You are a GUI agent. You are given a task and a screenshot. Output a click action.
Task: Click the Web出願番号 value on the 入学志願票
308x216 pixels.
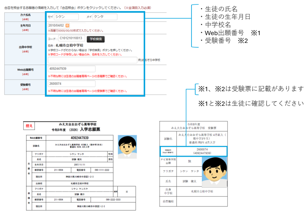pos(79,138)
